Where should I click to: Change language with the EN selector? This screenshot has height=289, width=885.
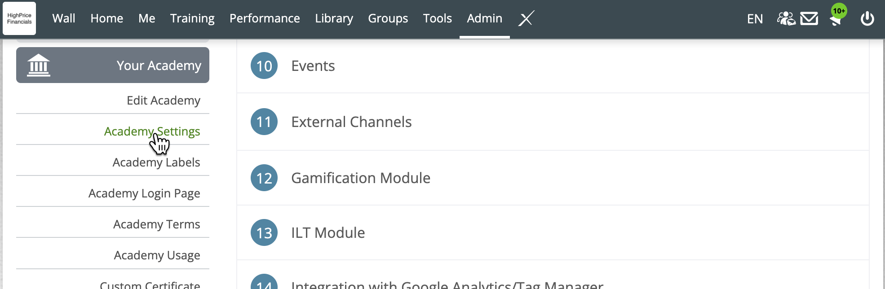point(755,19)
